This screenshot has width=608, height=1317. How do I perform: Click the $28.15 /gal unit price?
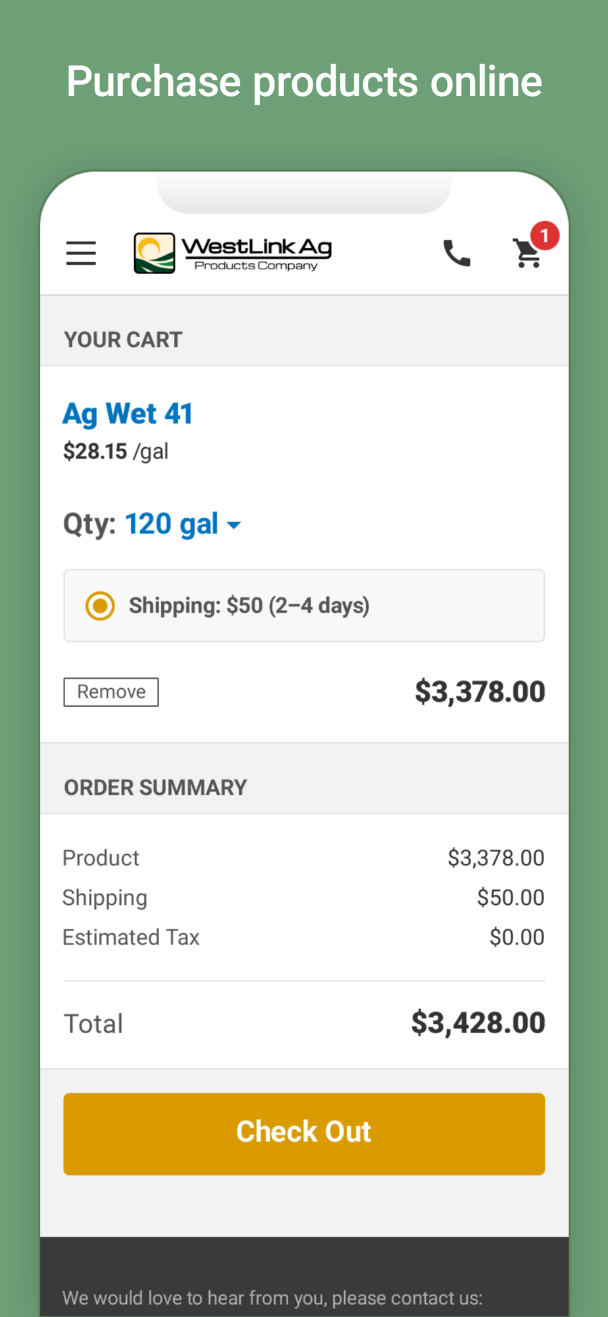click(x=116, y=452)
